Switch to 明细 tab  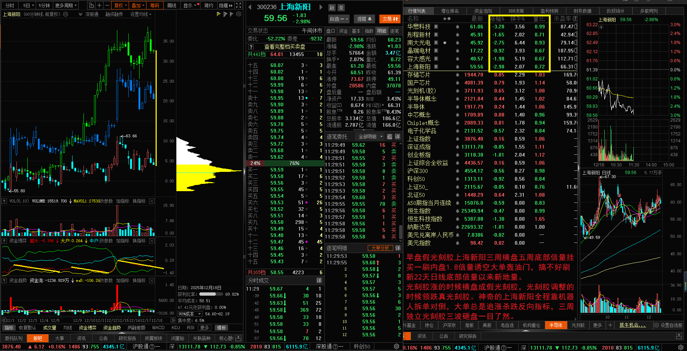coord(382,31)
